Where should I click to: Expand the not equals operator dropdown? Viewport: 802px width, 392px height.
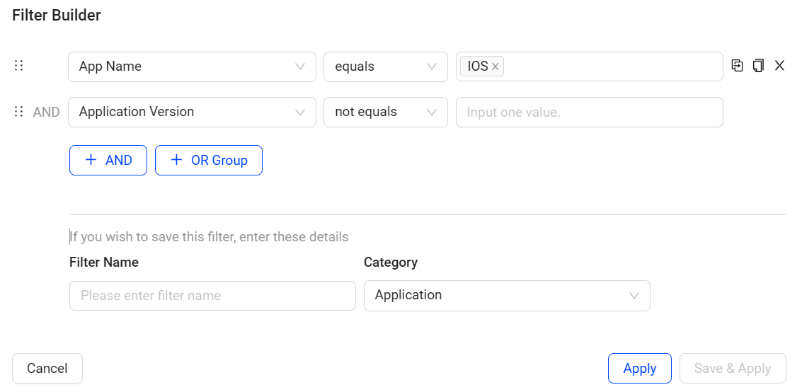385,112
